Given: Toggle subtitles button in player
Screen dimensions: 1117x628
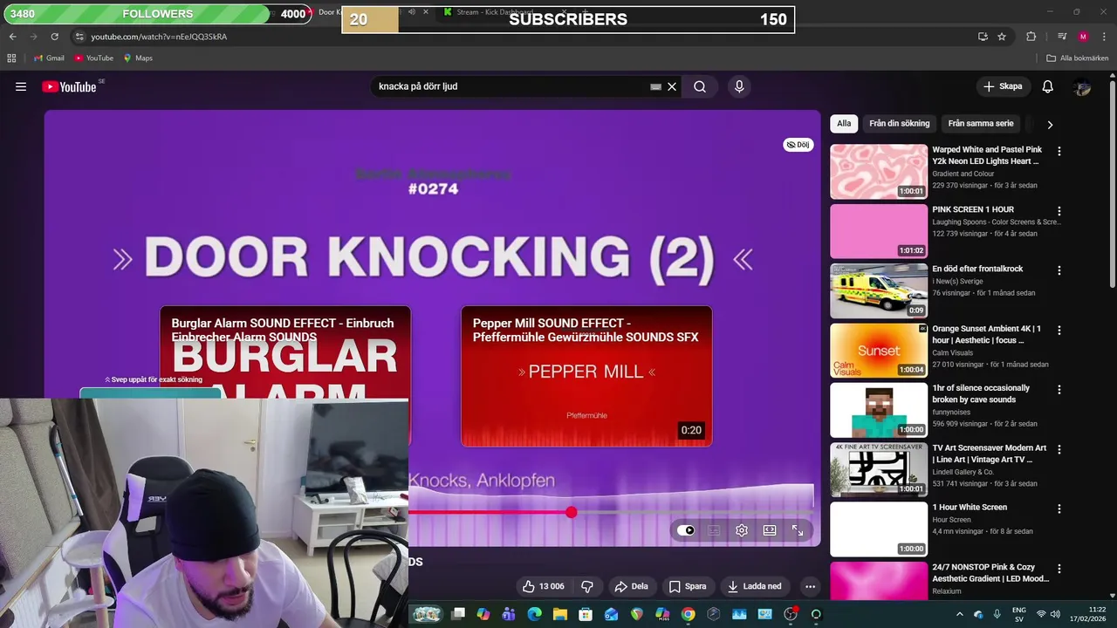Looking at the screenshot, I should [x=714, y=530].
